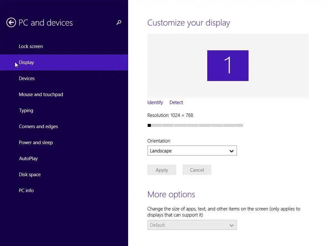
Task: Open AutoPlay settings
Action: [64, 158]
